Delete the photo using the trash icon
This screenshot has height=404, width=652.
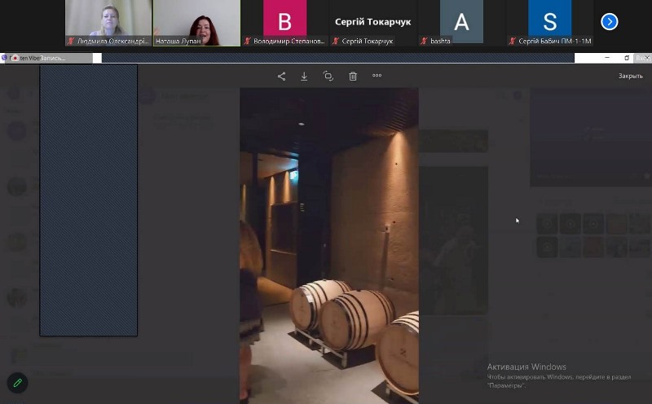[353, 76]
